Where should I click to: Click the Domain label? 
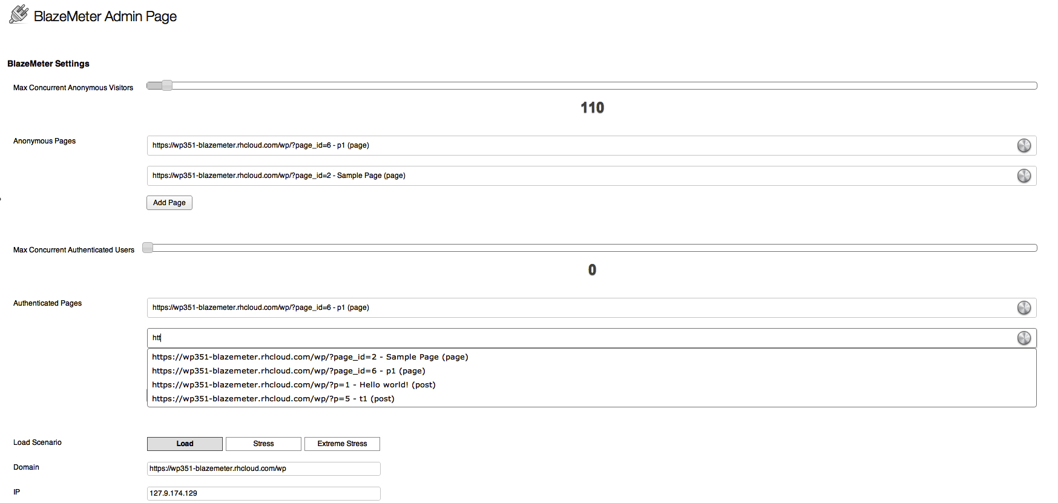26,467
